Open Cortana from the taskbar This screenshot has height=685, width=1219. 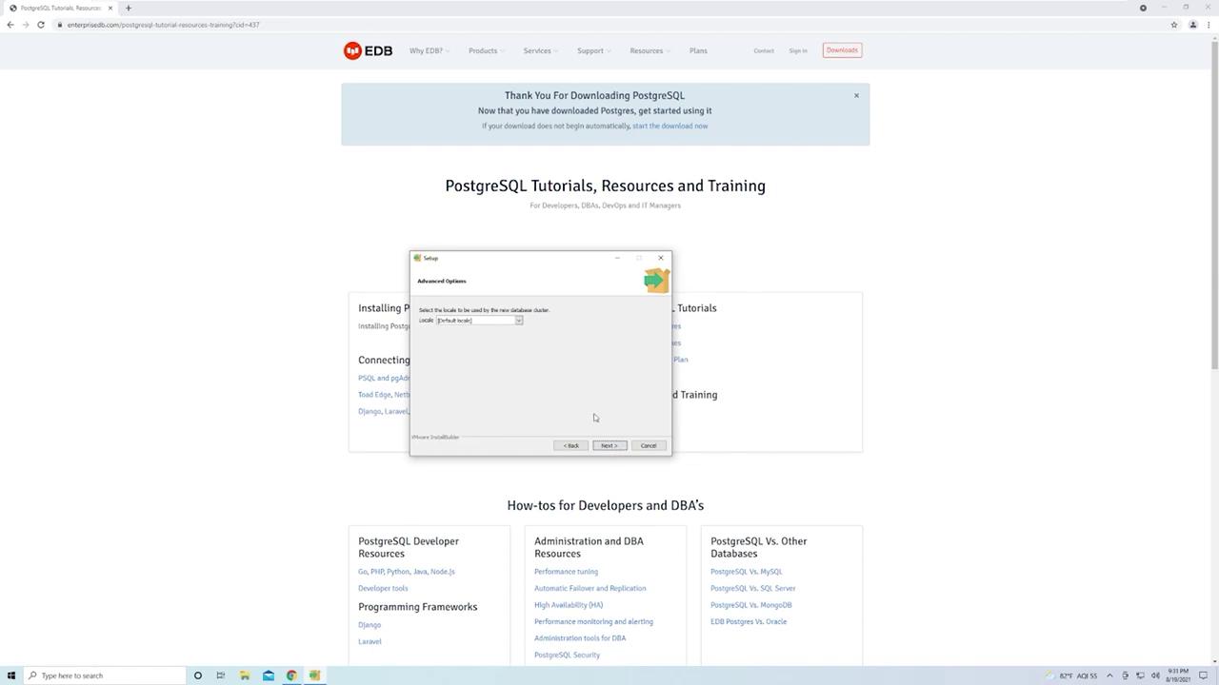(x=198, y=675)
